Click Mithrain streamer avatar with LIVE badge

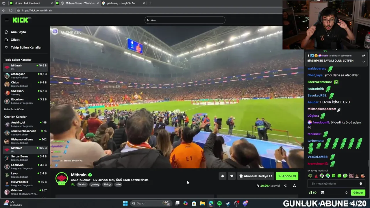[62, 179]
